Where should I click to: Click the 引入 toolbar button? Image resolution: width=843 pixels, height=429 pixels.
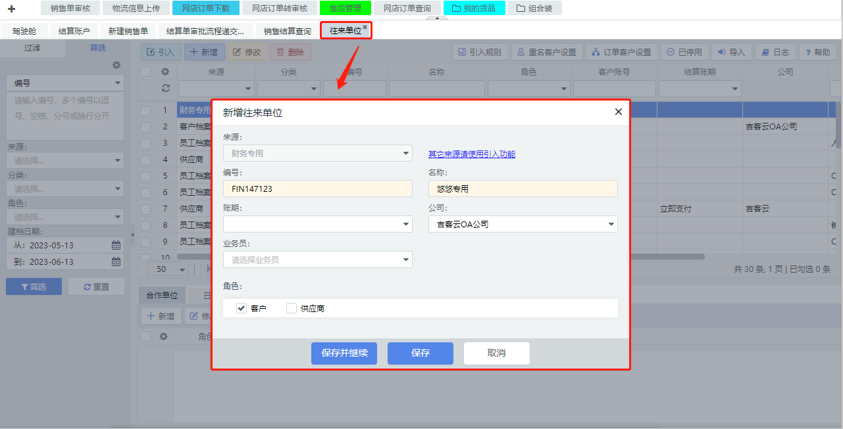(x=161, y=53)
